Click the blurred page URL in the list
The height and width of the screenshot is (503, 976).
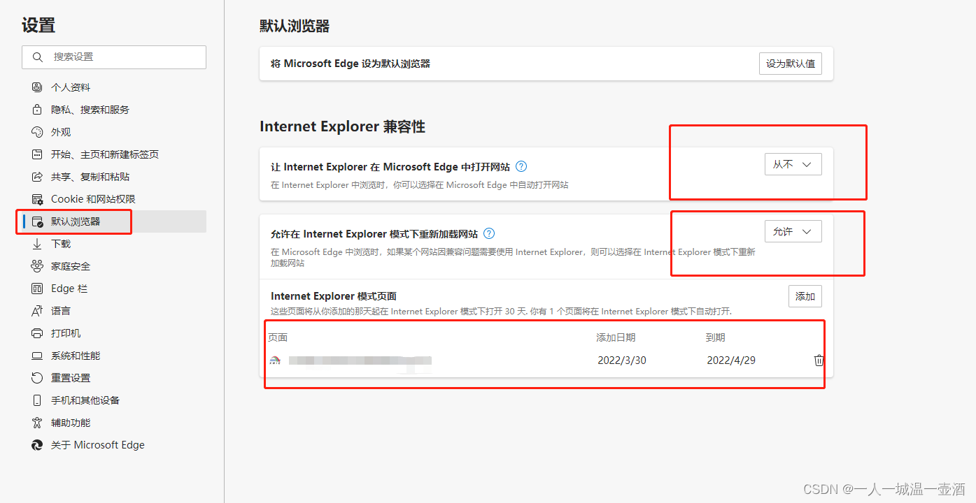click(360, 360)
